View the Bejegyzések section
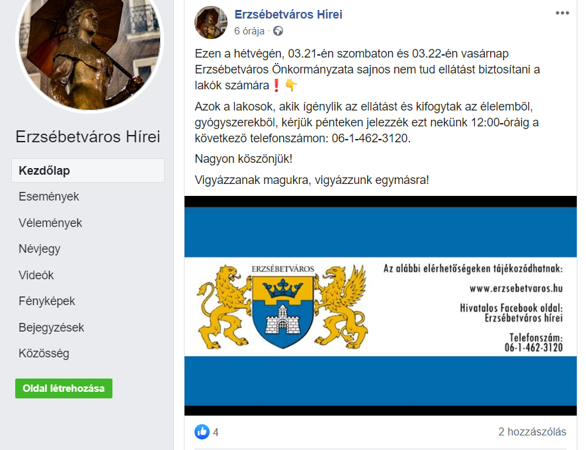 [x=52, y=328]
